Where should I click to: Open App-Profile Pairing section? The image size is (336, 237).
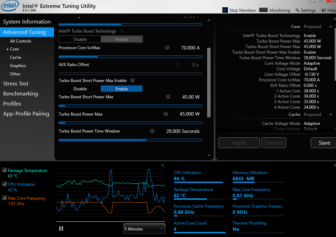pos(26,114)
